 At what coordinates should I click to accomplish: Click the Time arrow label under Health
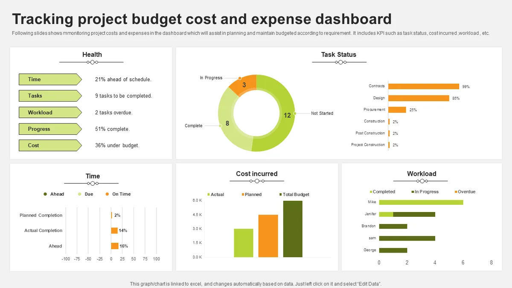point(50,79)
